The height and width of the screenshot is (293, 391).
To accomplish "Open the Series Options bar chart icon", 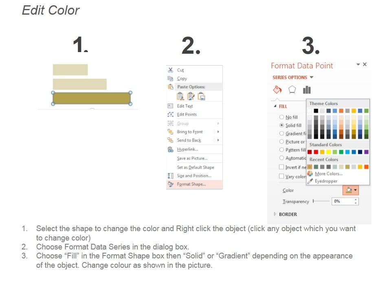I will [307, 90].
